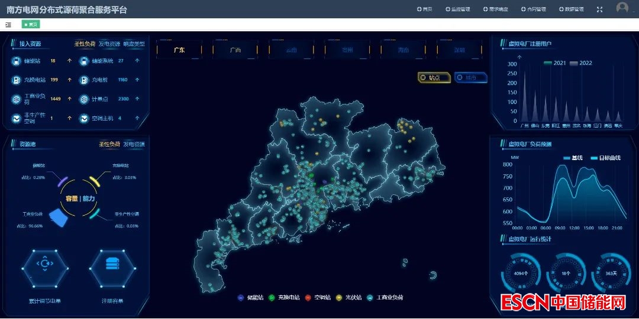
Task: Expand the 数据管理 top menu
Action: 570,9
